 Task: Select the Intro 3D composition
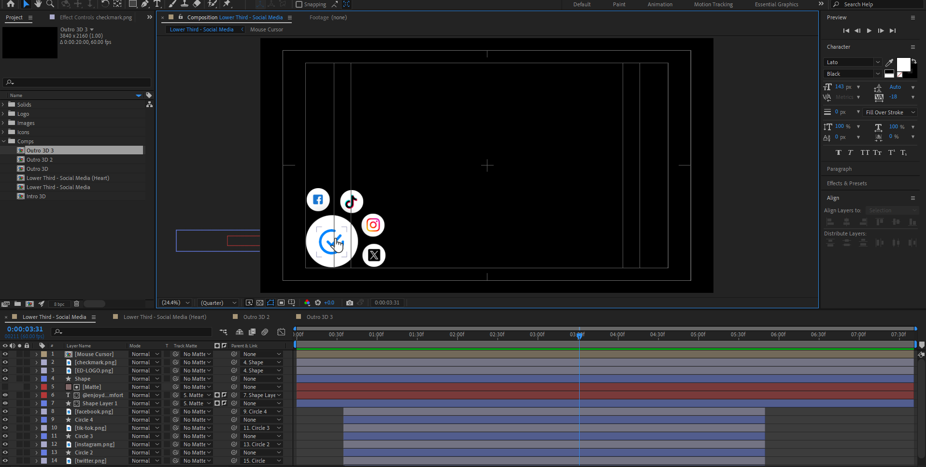point(36,196)
